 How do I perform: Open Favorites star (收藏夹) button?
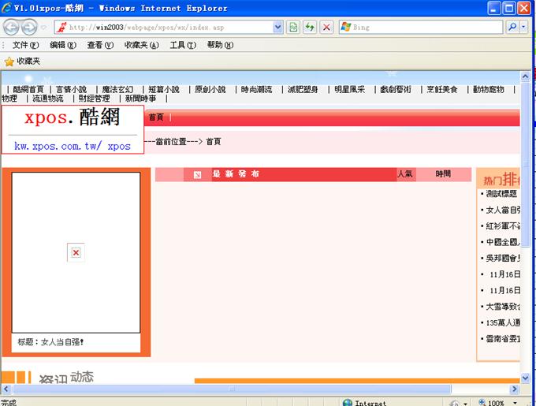(x=23, y=61)
